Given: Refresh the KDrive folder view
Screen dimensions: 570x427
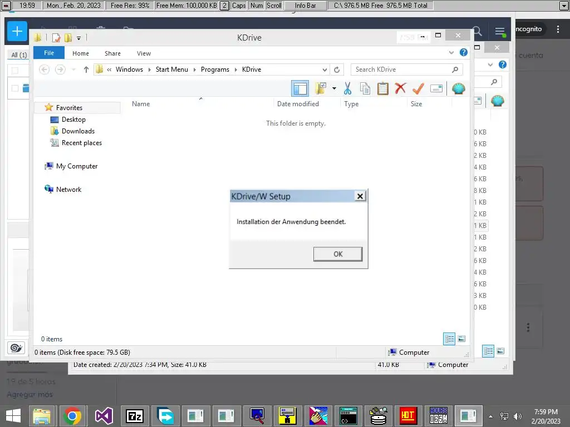Looking at the screenshot, I should [x=337, y=69].
